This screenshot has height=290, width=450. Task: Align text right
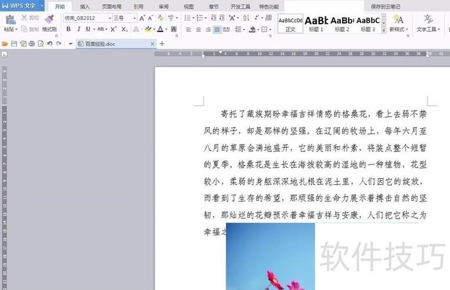click(x=208, y=29)
